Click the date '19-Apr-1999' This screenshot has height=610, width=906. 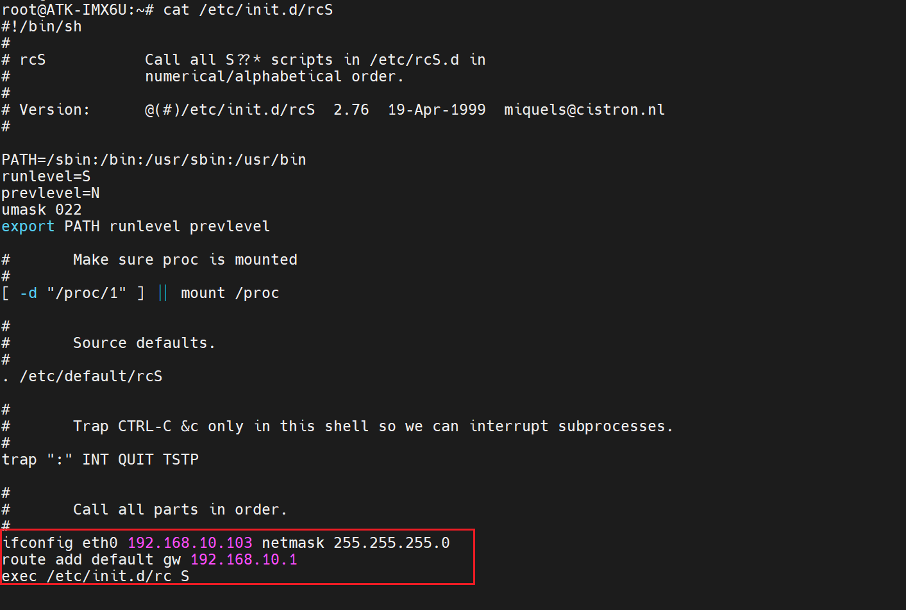click(x=437, y=110)
